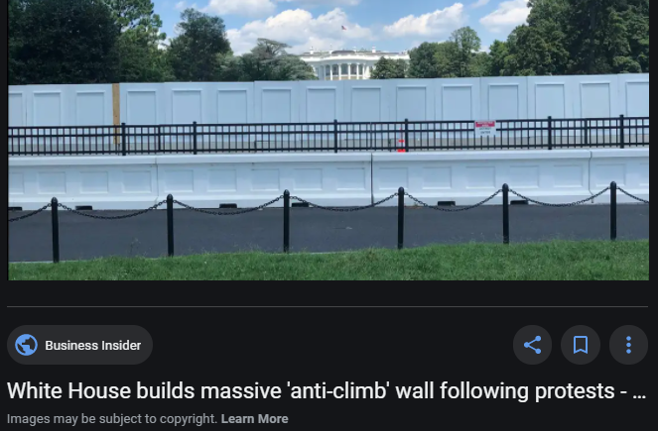Screen dimensions: 658x431
Task: Save image with the bookmark icon
Action: click(x=581, y=345)
